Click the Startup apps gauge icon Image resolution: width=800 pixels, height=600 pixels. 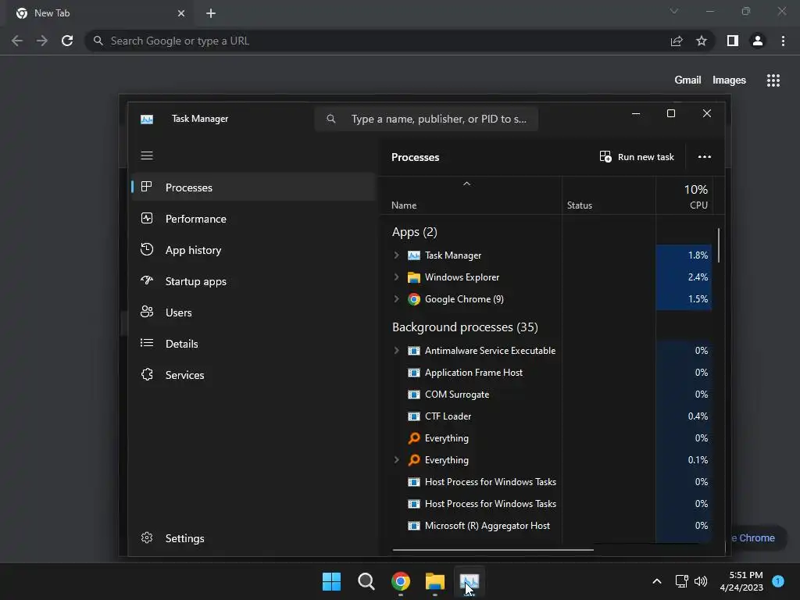[x=146, y=280]
